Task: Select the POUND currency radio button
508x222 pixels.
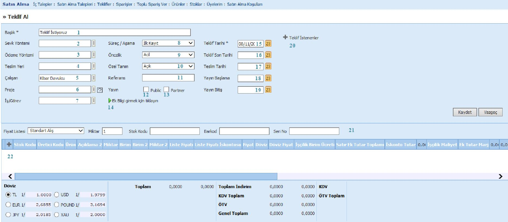Action: [56, 205]
